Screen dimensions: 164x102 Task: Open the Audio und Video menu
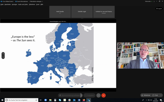[x=23, y=4]
